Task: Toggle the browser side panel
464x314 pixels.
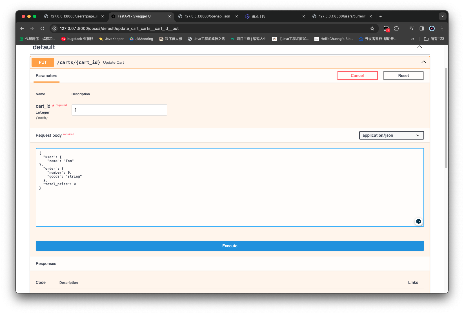Action: pos(422,28)
